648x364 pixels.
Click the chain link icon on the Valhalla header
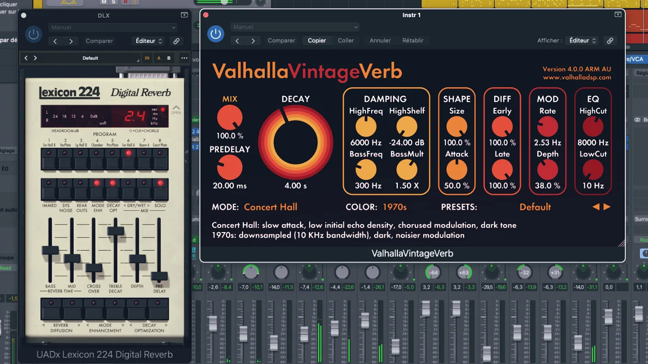(610, 40)
